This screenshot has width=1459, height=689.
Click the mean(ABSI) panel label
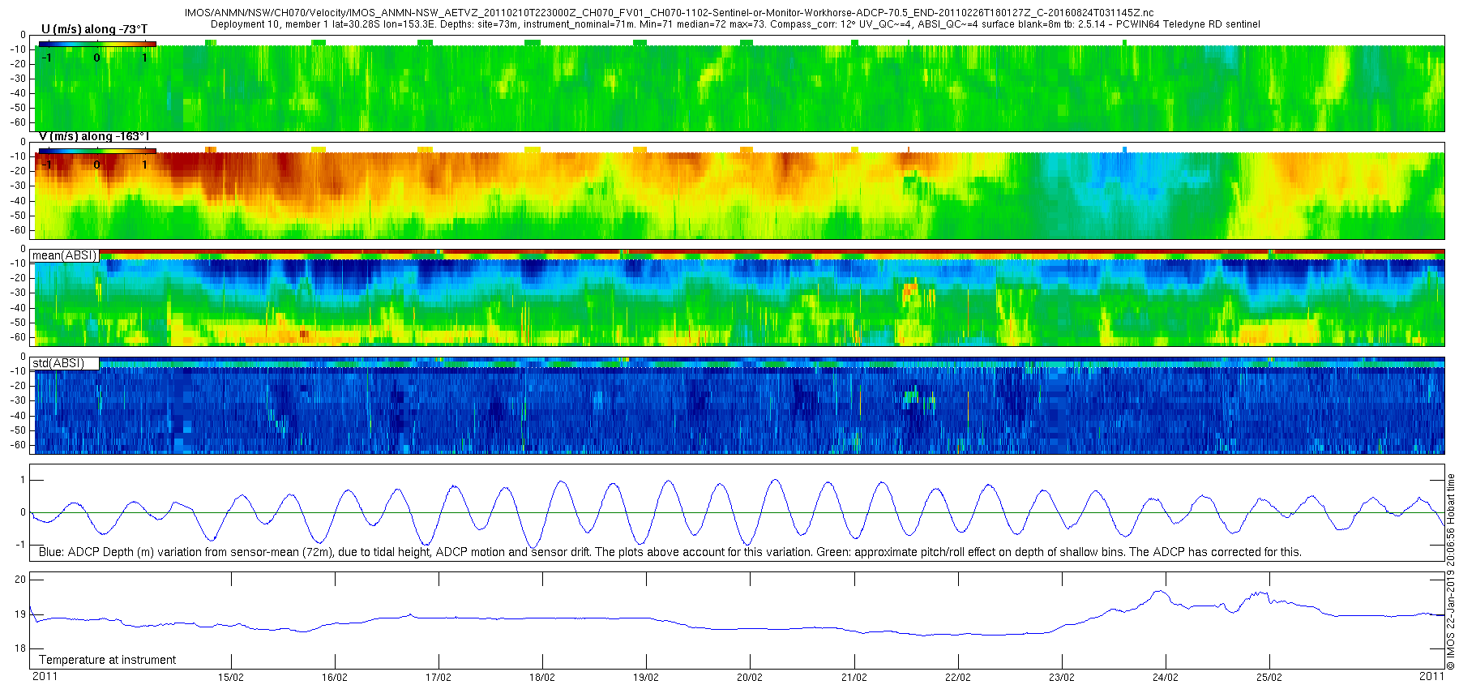coord(65,255)
